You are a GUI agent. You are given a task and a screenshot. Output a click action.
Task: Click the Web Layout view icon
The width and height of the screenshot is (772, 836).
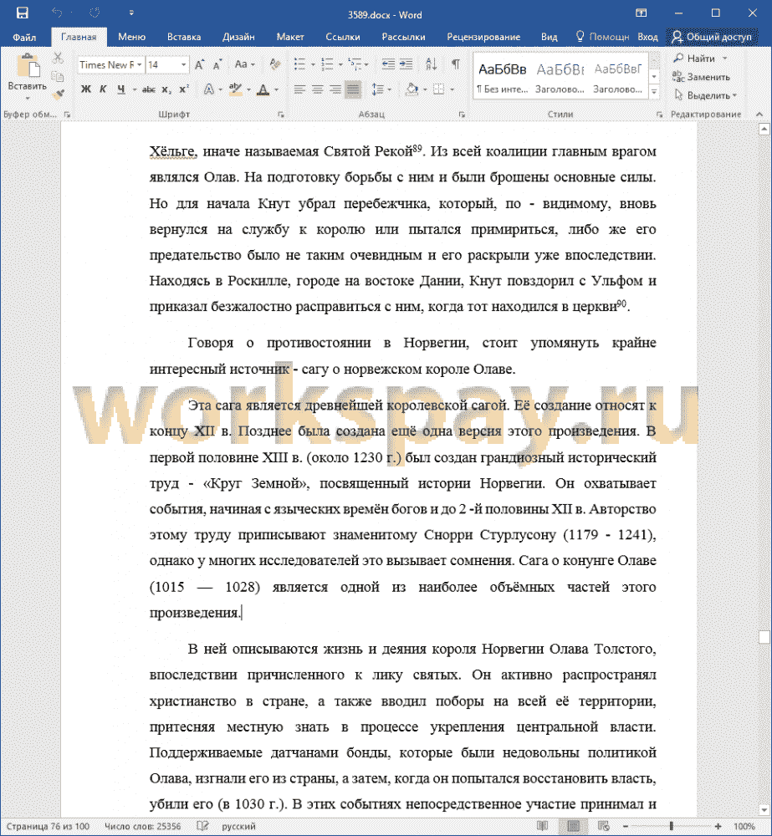coord(603,826)
